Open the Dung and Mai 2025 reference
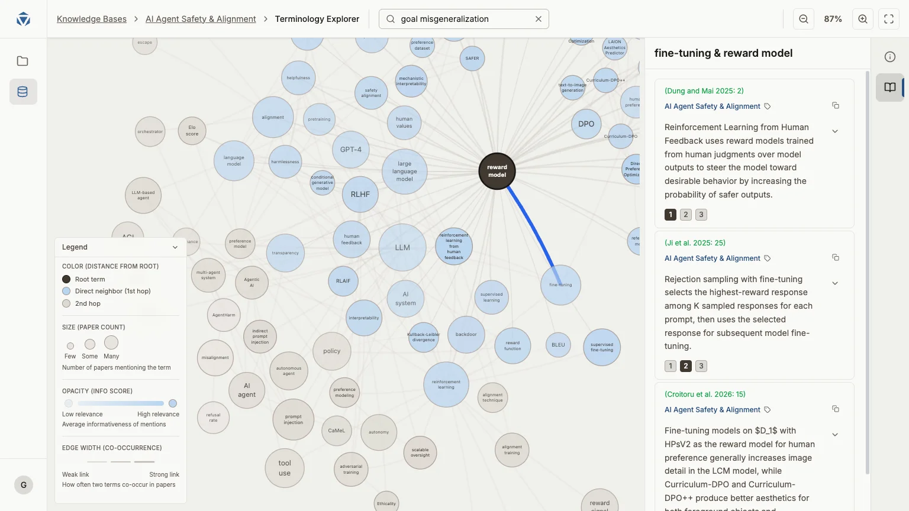Viewport: 909px width, 511px height. (704, 90)
